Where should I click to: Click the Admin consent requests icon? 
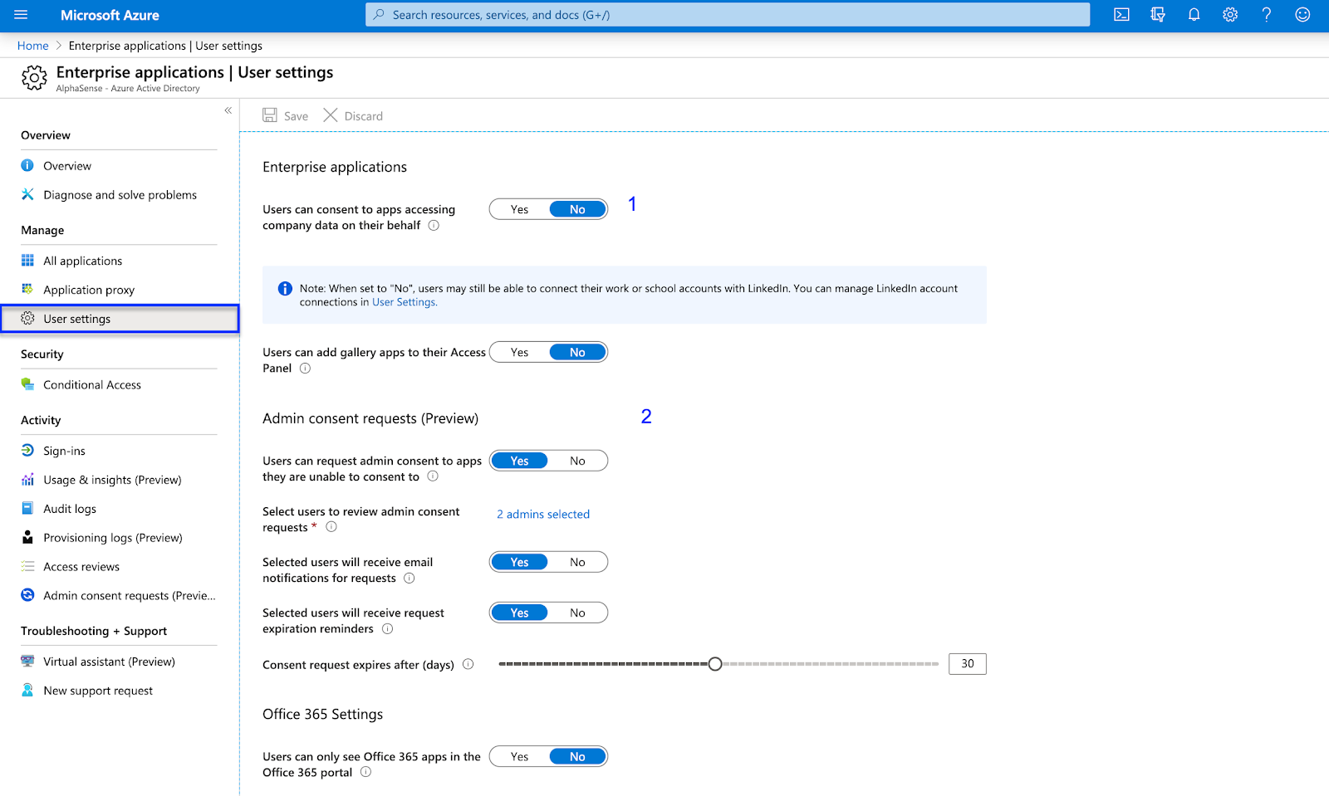[x=27, y=595]
